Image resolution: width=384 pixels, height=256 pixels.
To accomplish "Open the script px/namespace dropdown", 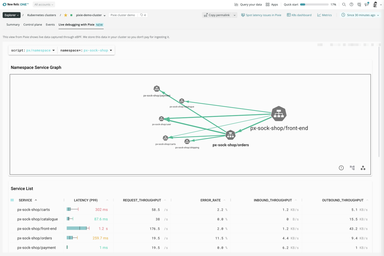I will tap(33, 50).
